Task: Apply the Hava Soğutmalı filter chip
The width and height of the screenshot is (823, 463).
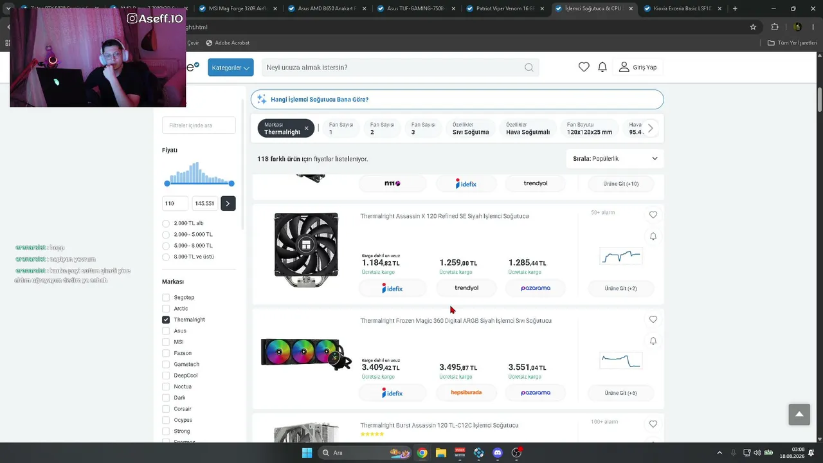Action: [528, 128]
